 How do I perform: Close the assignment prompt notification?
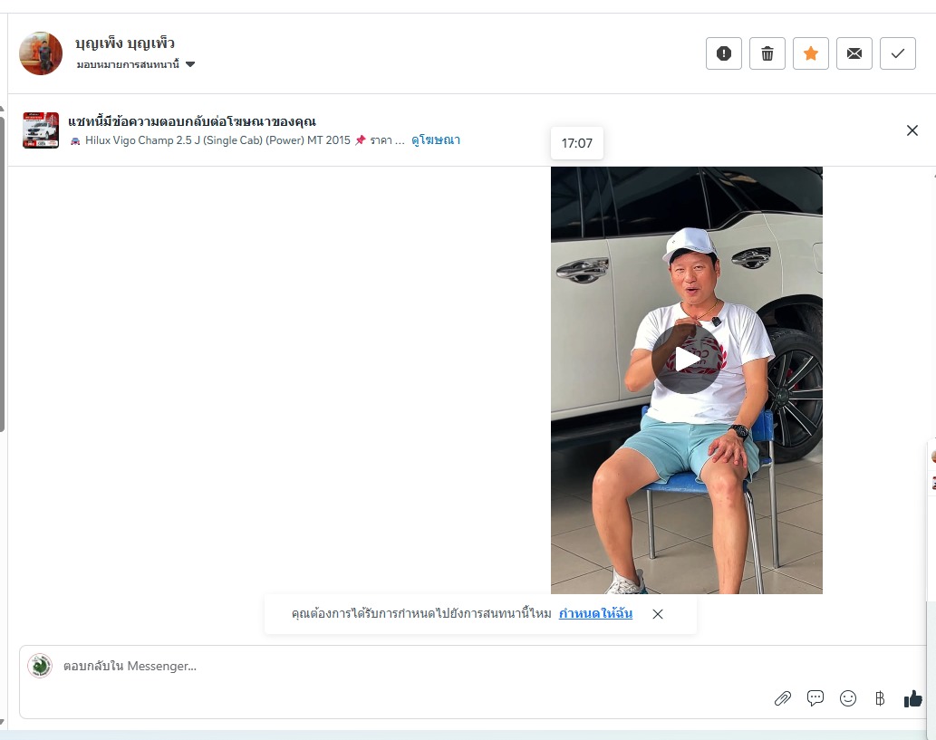pyautogui.click(x=658, y=614)
